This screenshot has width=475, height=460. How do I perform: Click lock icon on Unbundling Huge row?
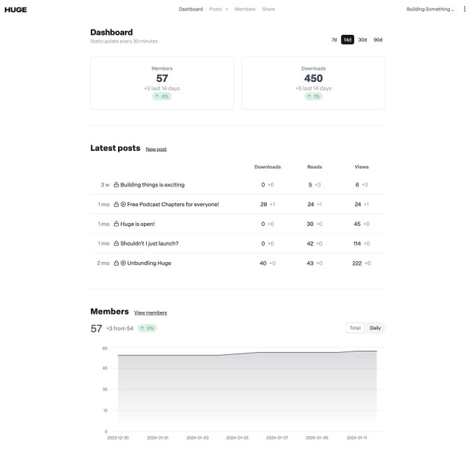pyautogui.click(x=116, y=263)
